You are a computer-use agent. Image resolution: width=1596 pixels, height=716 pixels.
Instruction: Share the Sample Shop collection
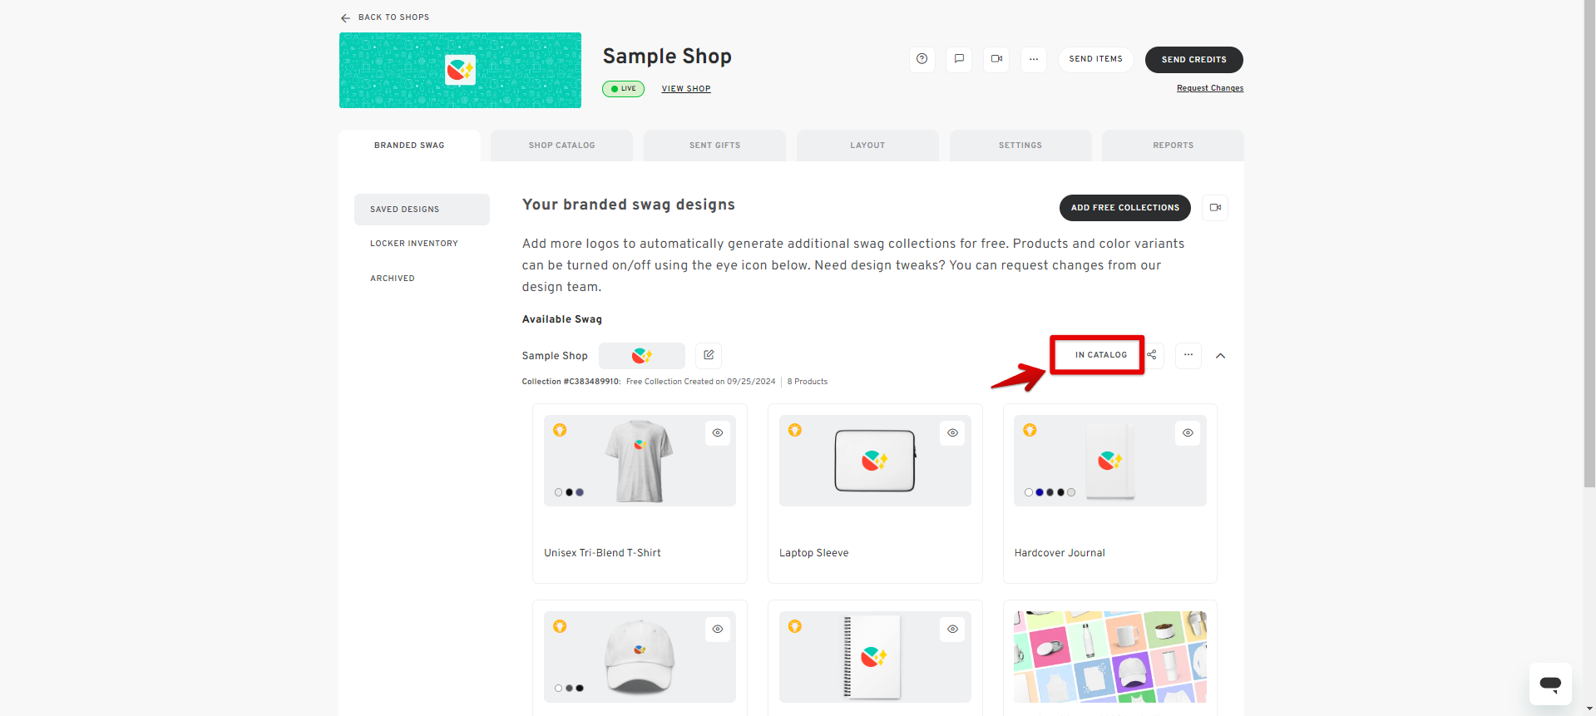point(1152,355)
